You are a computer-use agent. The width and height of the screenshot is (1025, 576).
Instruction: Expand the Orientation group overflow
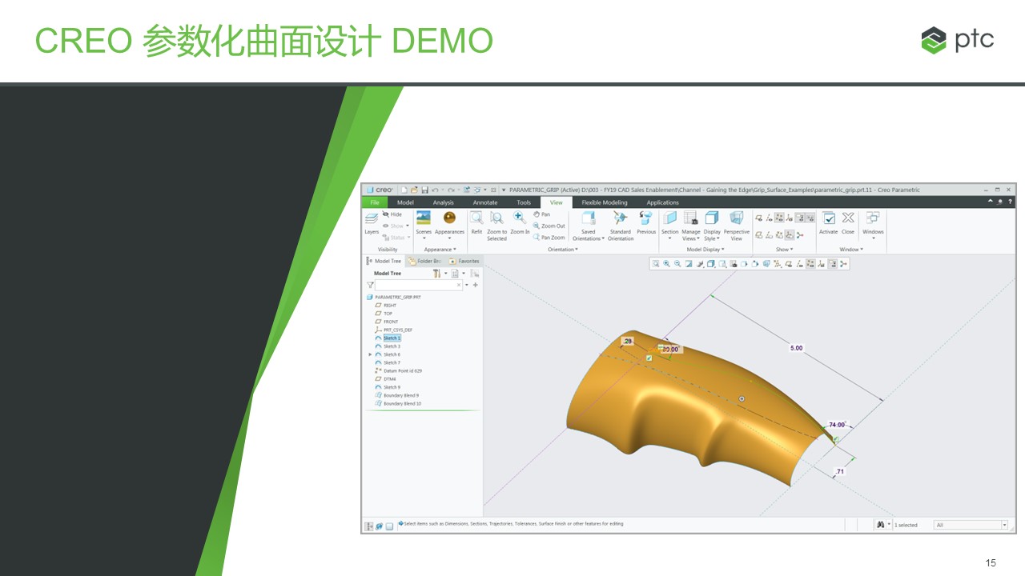[563, 250]
